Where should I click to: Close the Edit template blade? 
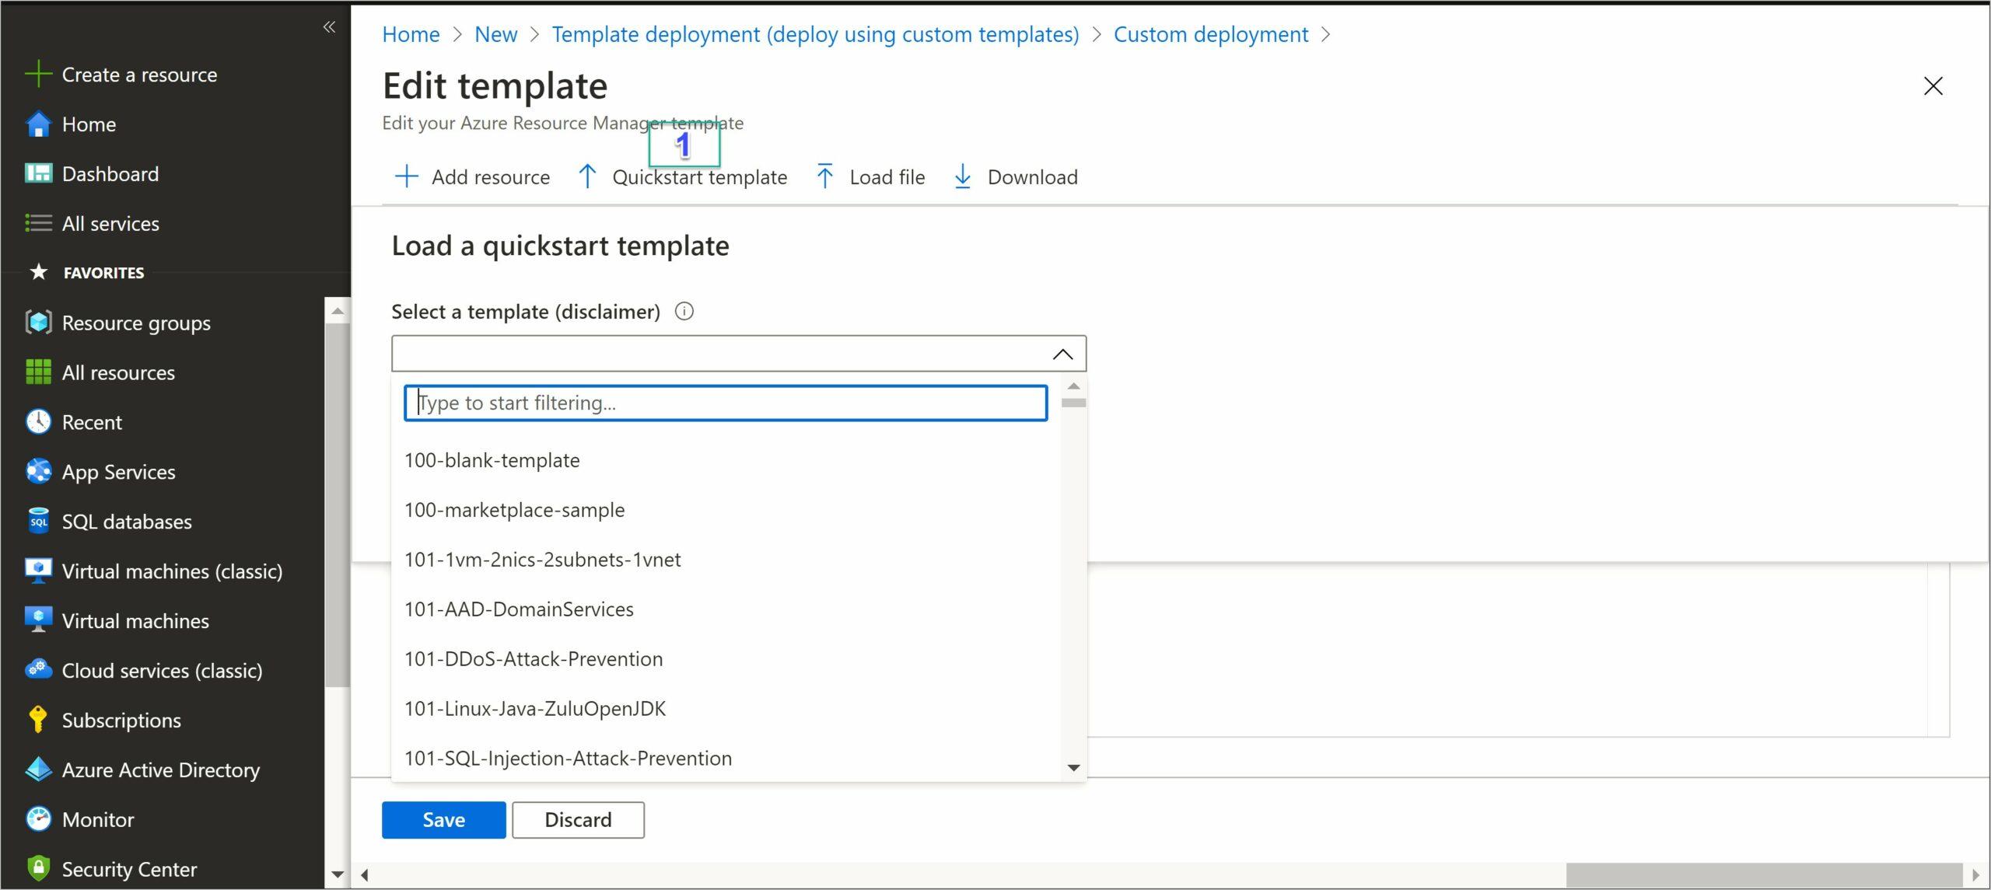pyautogui.click(x=1933, y=86)
